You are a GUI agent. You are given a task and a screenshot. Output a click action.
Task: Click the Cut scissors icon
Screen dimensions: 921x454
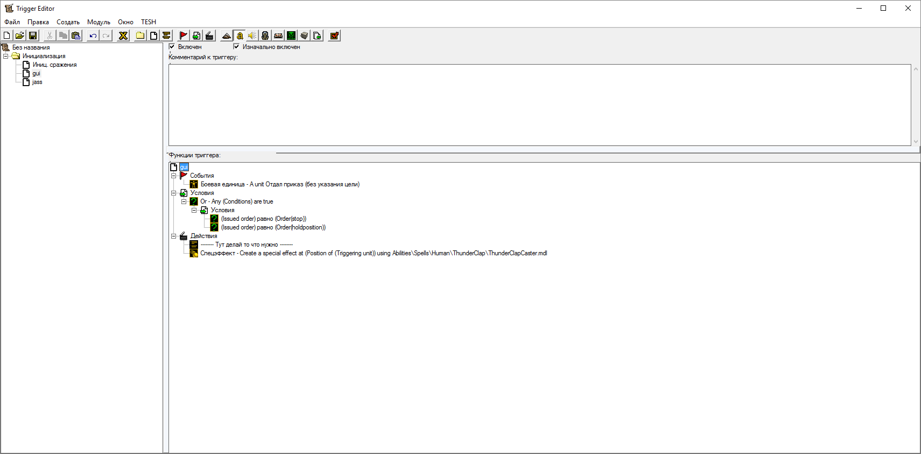tap(50, 36)
